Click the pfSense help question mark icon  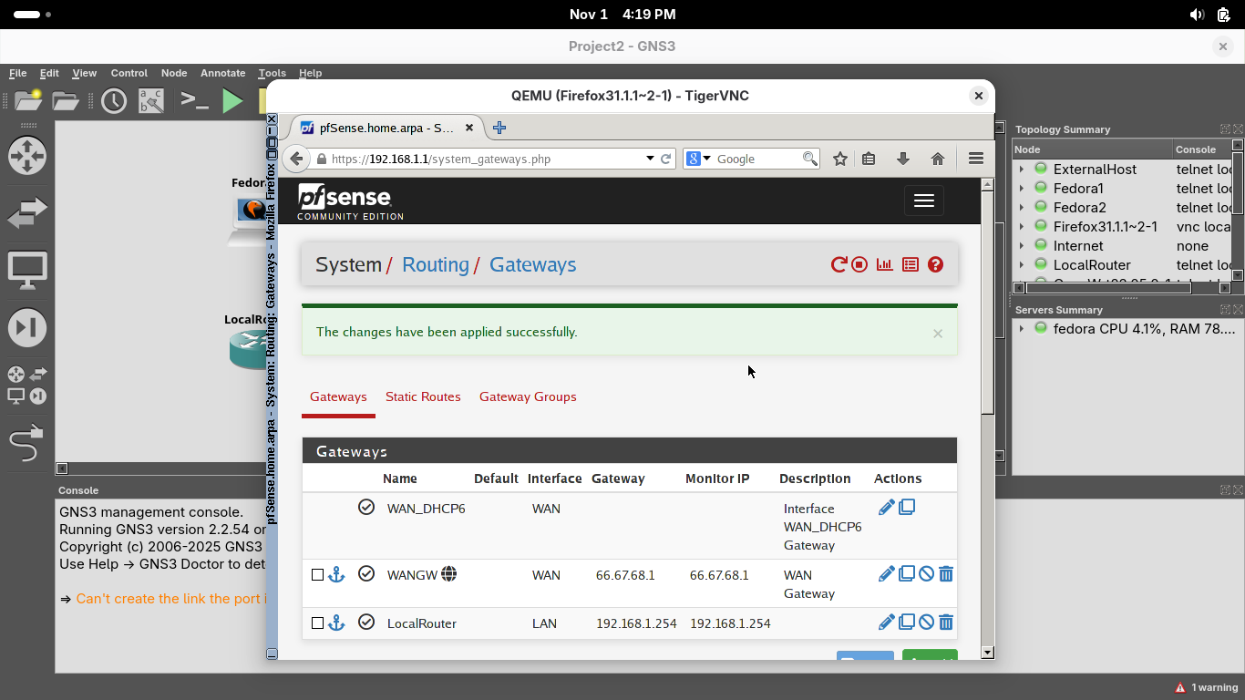935,264
